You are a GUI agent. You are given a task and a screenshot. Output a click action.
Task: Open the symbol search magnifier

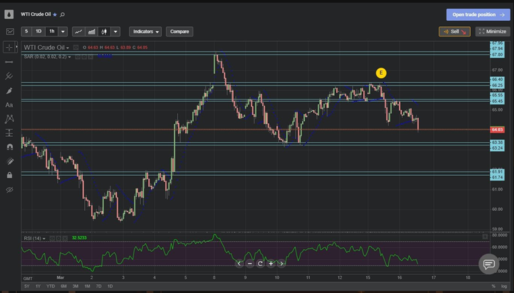[62, 15]
